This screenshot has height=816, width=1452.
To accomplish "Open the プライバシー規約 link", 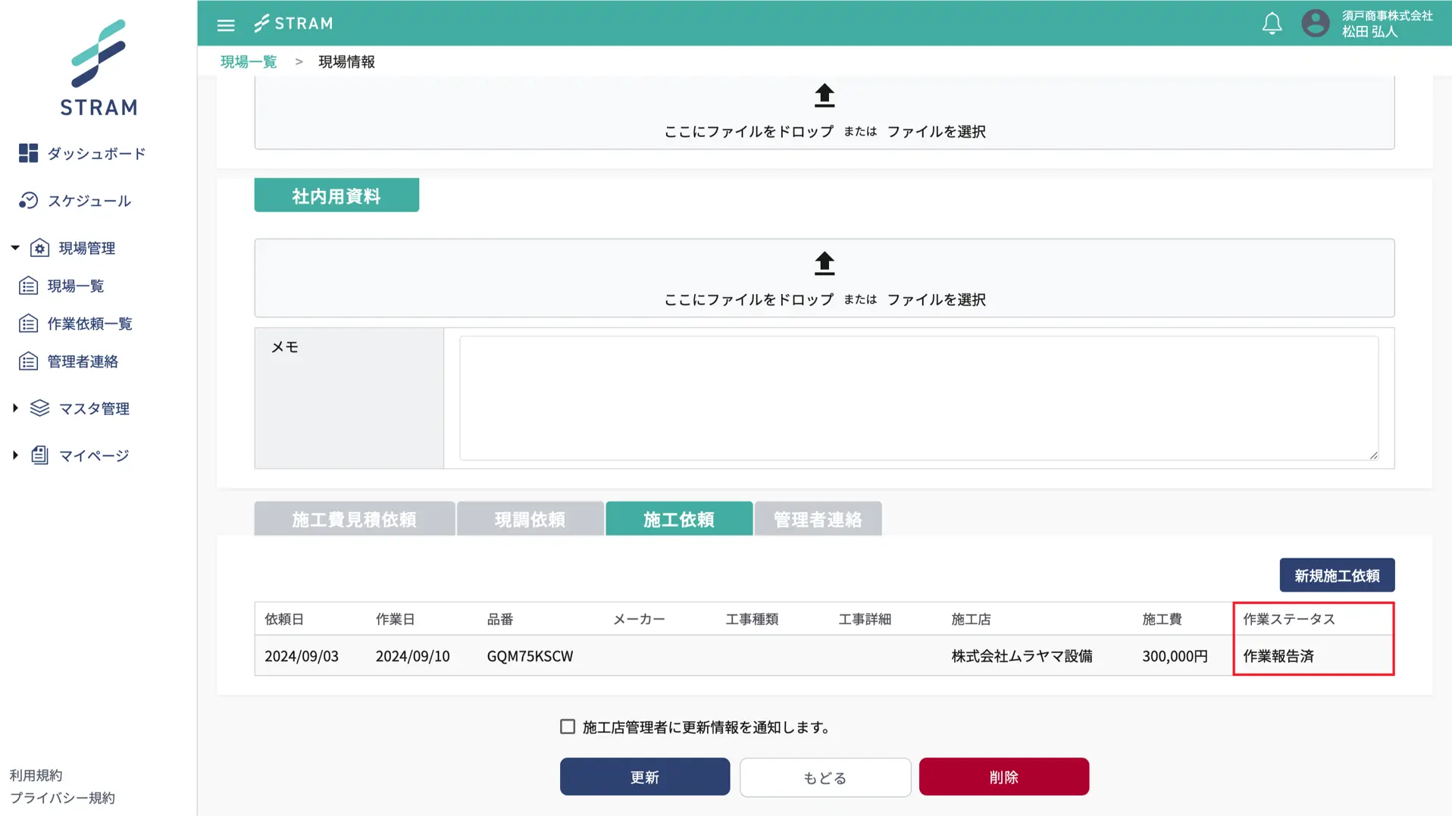I will pyautogui.click(x=62, y=797).
